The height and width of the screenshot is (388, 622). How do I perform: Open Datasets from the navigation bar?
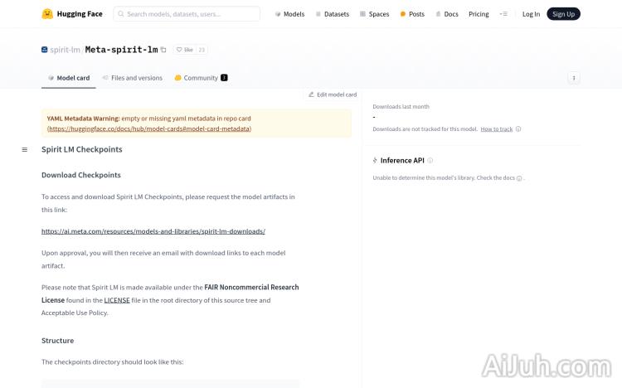[332, 14]
